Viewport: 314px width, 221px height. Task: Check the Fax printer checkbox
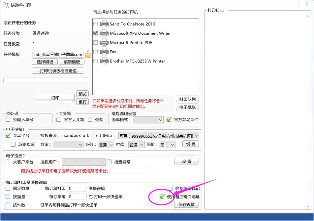[x=96, y=52]
